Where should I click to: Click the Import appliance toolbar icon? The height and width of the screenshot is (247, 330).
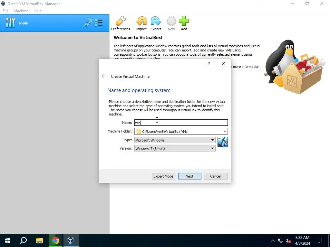click(141, 23)
